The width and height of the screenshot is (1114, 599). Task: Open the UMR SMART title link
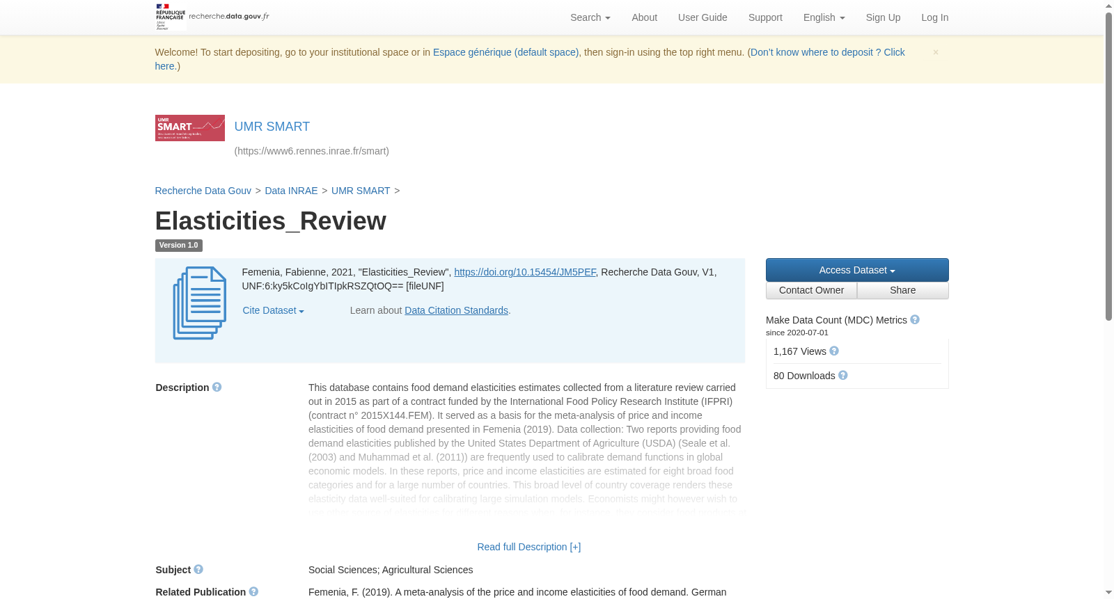[272, 127]
